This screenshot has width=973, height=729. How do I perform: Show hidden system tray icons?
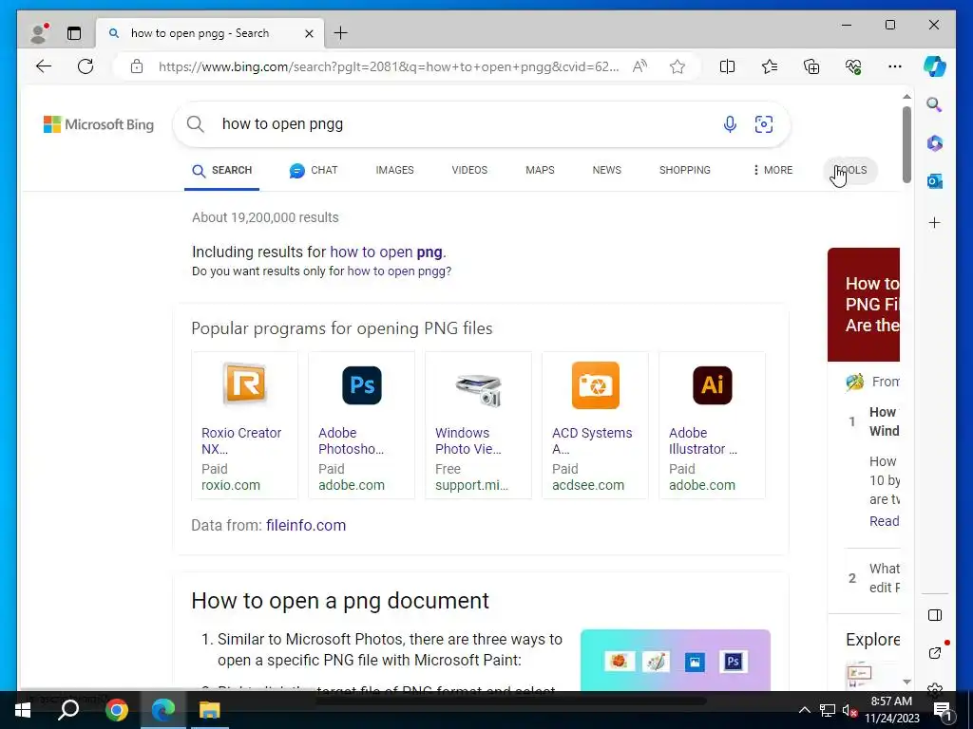point(804,710)
